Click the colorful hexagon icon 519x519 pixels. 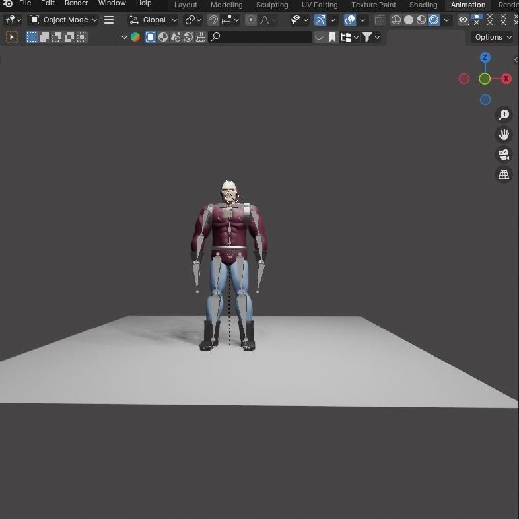(135, 37)
